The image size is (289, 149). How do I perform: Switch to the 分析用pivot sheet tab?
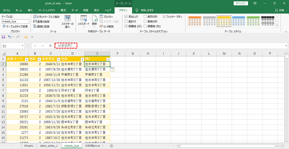pos(93,146)
